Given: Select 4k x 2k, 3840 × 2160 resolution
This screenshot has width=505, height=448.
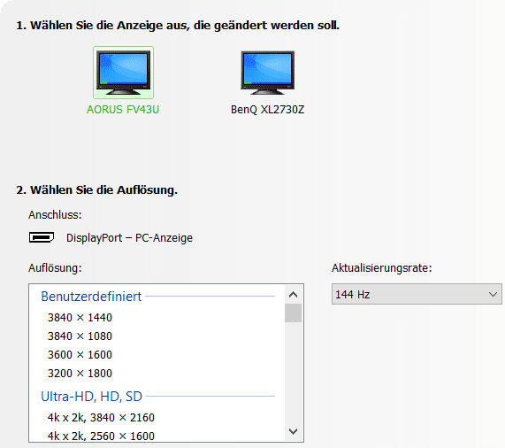Looking at the screenshot, I should [x=101, y=417].
